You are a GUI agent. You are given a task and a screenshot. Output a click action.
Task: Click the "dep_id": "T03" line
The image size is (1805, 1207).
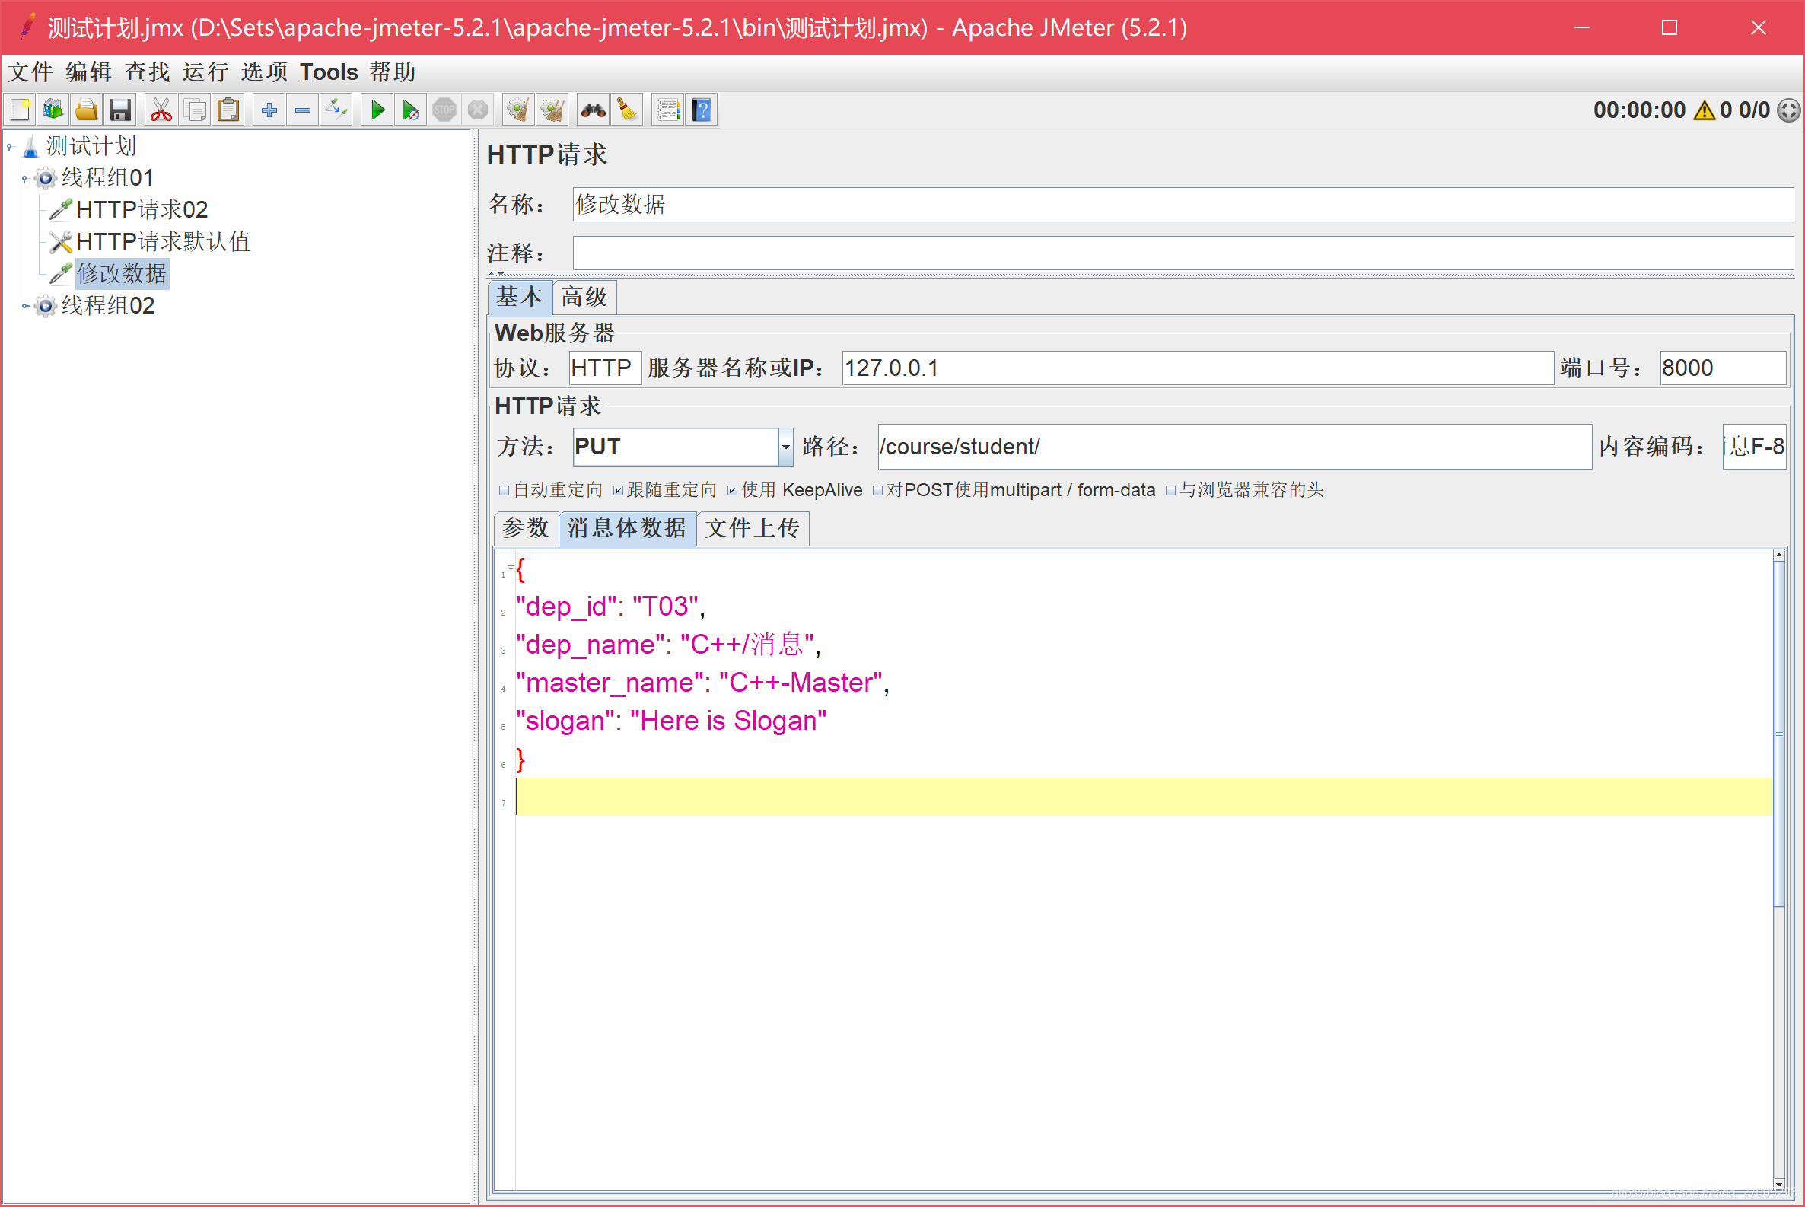pyautogui.click(x=610, y=607)
